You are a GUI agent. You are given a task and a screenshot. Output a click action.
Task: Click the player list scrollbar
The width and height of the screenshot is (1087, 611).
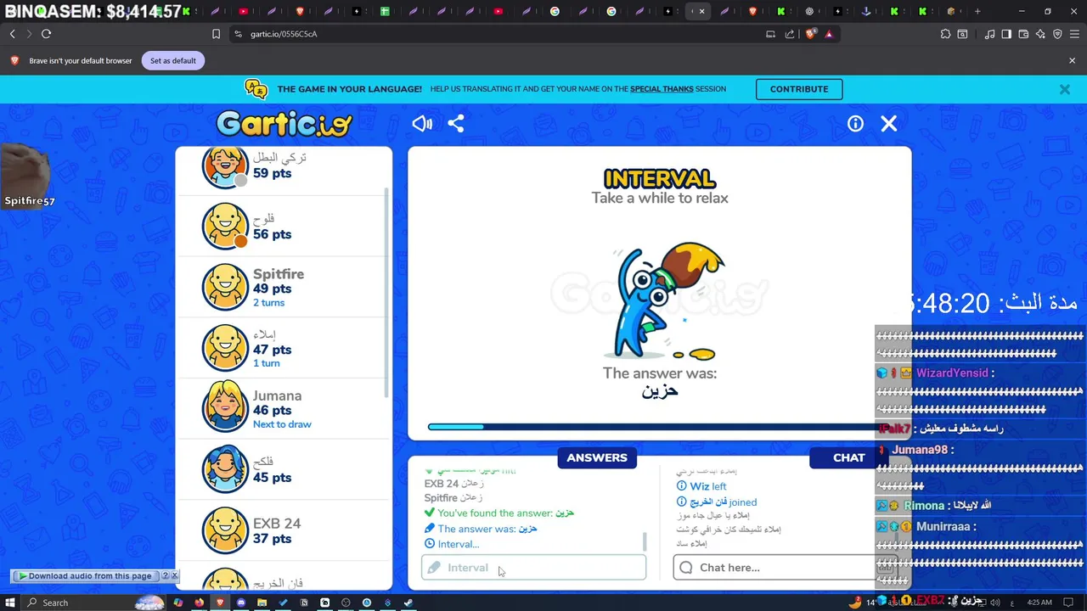(388, 292)
